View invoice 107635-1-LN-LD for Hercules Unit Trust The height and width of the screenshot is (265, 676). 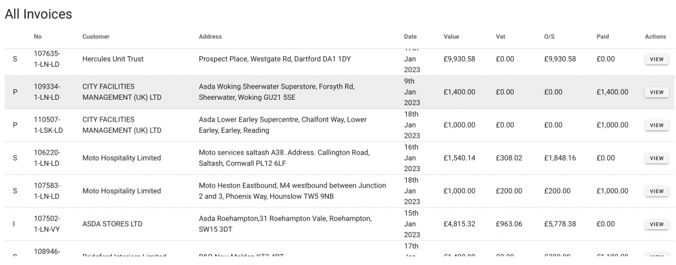click(656, 59)
